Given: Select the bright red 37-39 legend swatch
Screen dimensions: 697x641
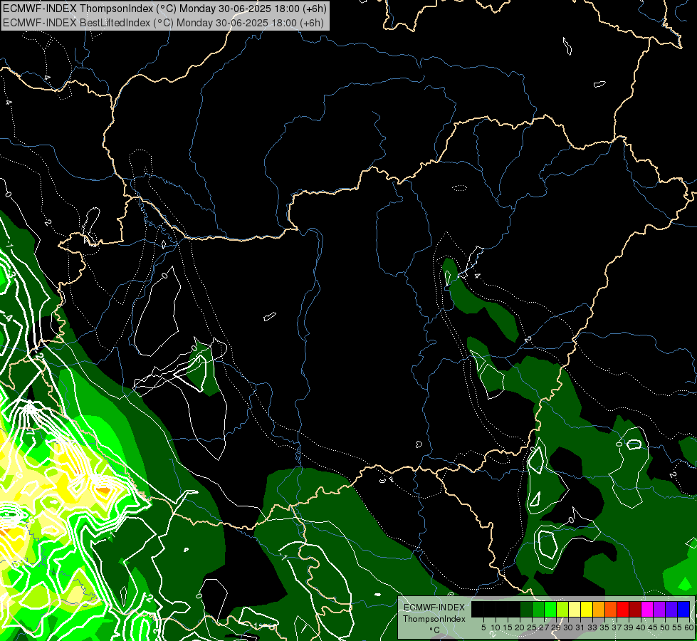Looking at the screenshot, I should pos(623,609).
